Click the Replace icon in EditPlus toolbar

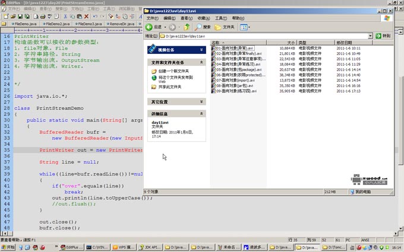[x=118, y=17]
